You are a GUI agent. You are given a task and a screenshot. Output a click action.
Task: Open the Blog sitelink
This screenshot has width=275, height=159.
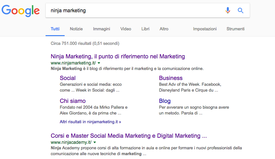point(165,101)
